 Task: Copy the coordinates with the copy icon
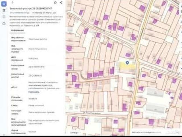tap(55, 13)
